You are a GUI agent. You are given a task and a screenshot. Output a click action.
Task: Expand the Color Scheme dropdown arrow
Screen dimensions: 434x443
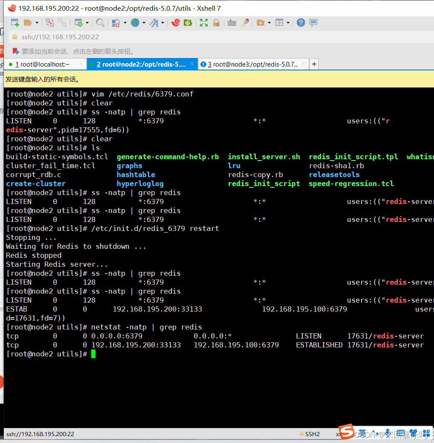click(x=125, y=23)
